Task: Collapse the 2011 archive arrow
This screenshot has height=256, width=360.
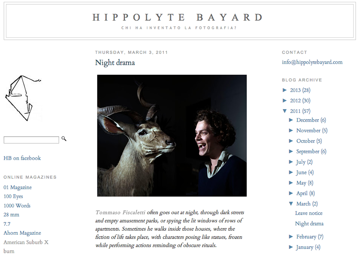Action: click(x=285, y=111)
